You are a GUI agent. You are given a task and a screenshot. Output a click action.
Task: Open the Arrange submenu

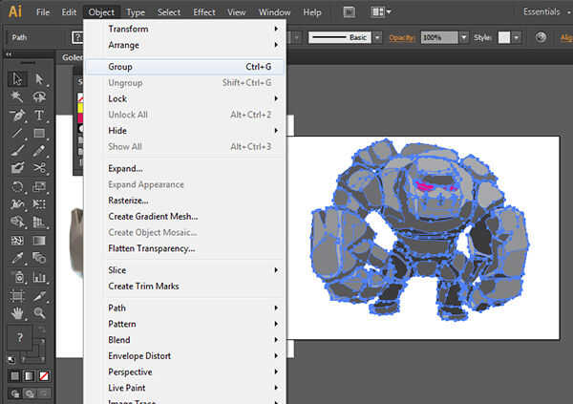tap(184, 45)
